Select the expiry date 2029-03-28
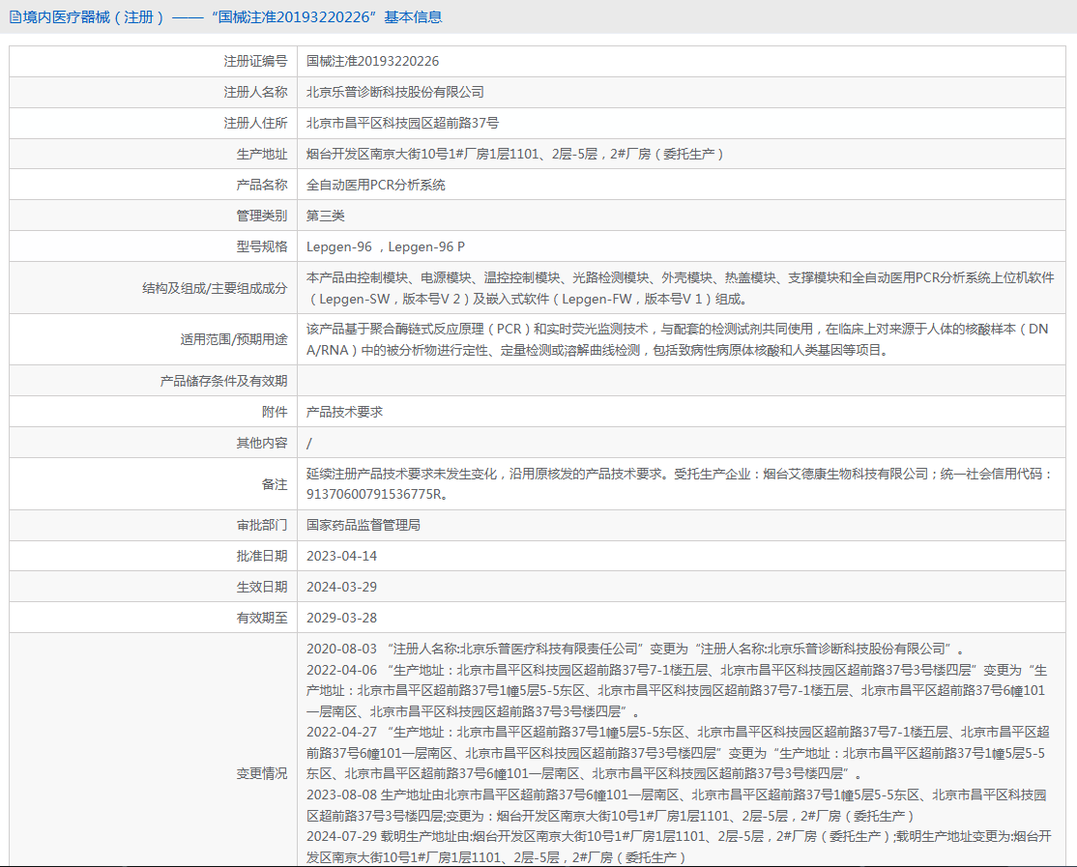1077x867 pixels. pyautogui.click(x=341, y=618)
